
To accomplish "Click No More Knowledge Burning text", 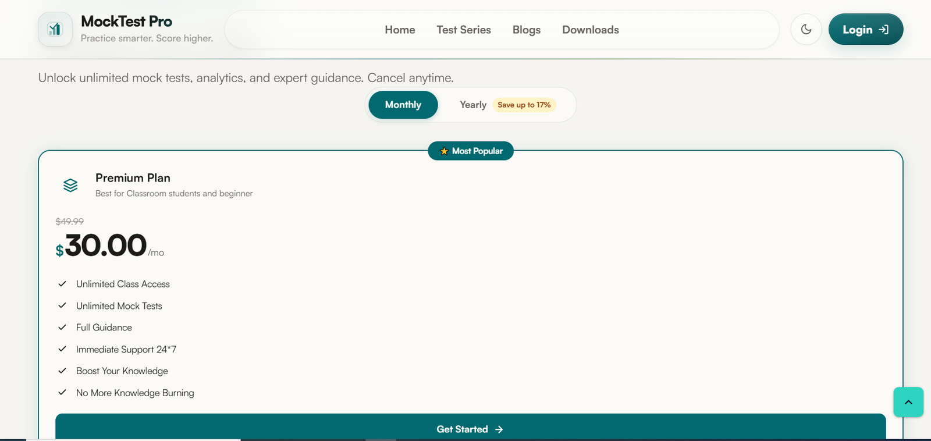I will [x=135, y=393].
